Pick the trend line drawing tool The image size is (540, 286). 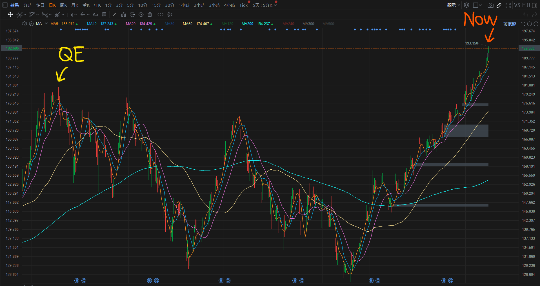pos(19,15)
